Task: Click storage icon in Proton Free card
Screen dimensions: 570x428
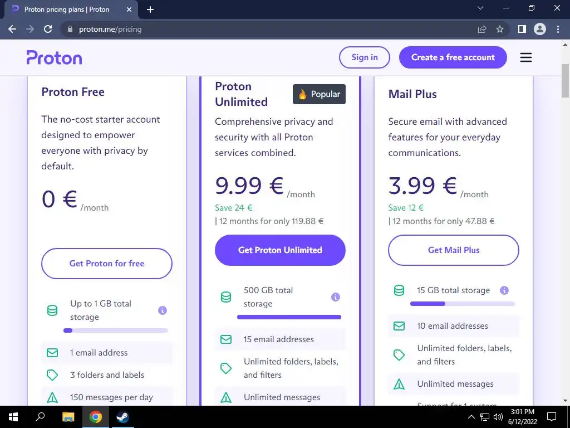Action: (x=52, y=310)
